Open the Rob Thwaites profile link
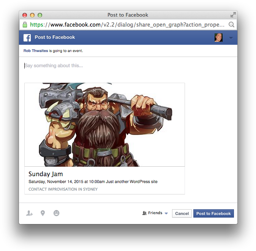 tap(36, 51)
